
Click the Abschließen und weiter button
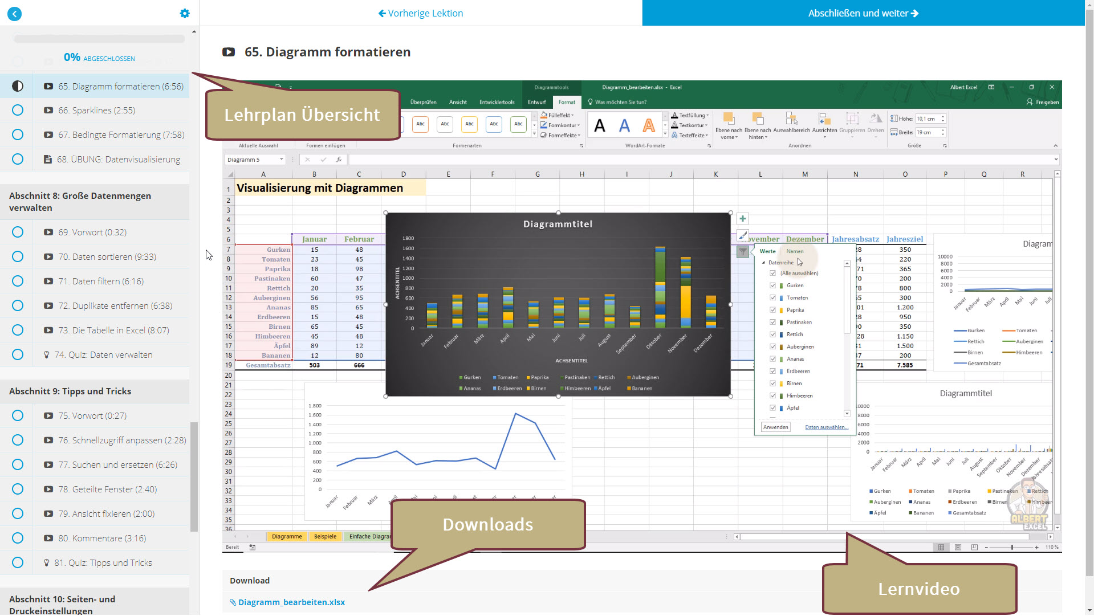tap(863, 13)
